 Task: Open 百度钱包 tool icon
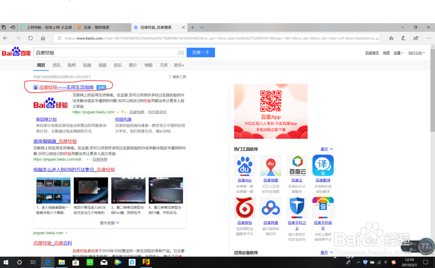tap(244, 208)
